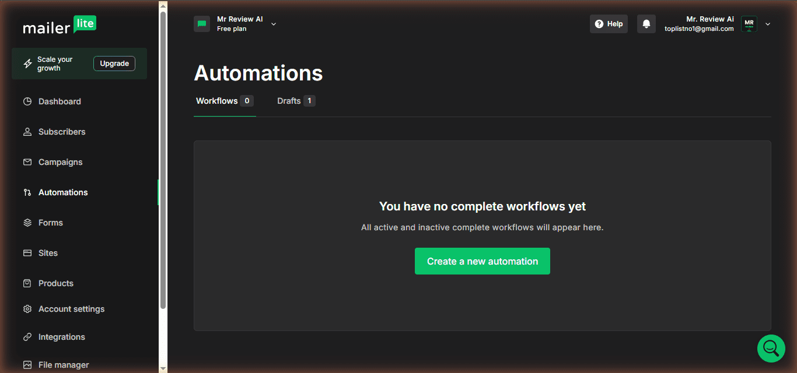Click the Upgrade button
The image size is (797, 373).
(x=114, y=64)
